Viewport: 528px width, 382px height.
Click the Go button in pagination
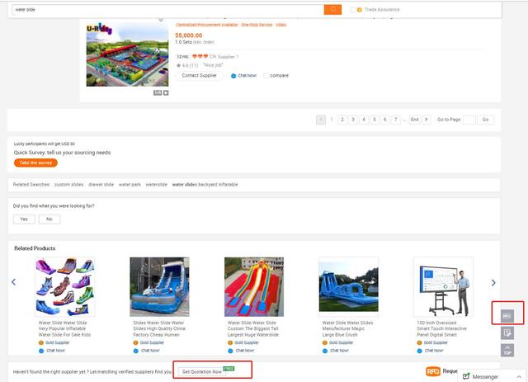click(485, 120)
